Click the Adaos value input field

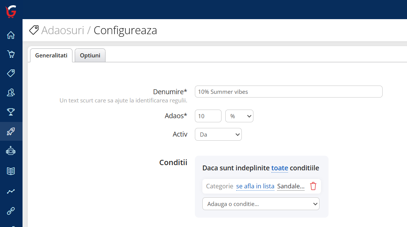pos(208,116)
